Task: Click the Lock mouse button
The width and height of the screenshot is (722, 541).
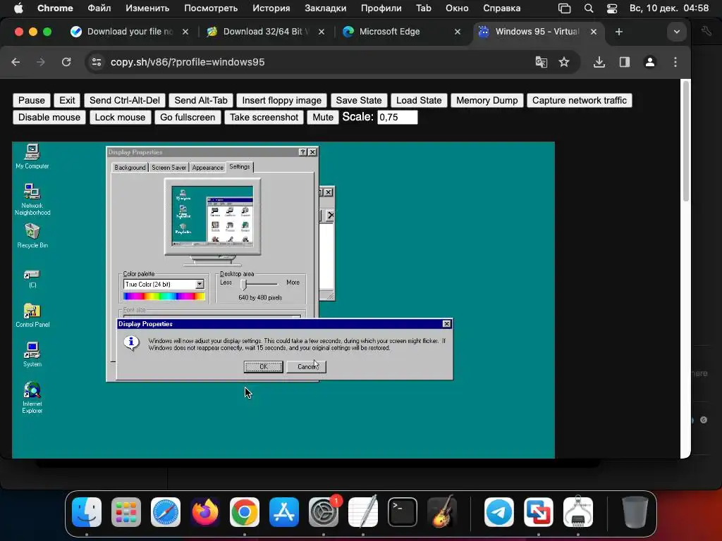Action: point(120,118)
